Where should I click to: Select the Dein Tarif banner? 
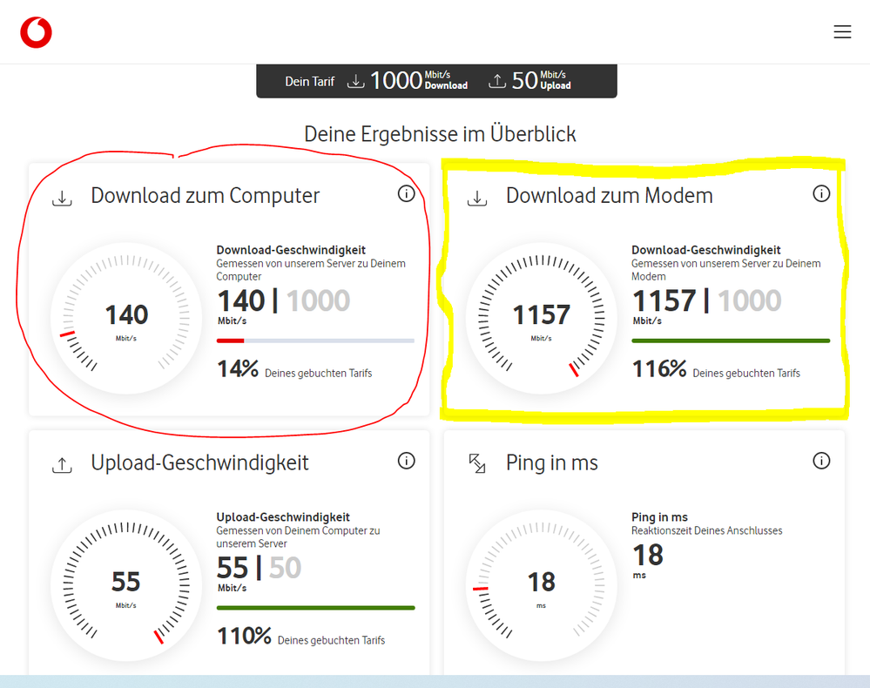point(436,80)
